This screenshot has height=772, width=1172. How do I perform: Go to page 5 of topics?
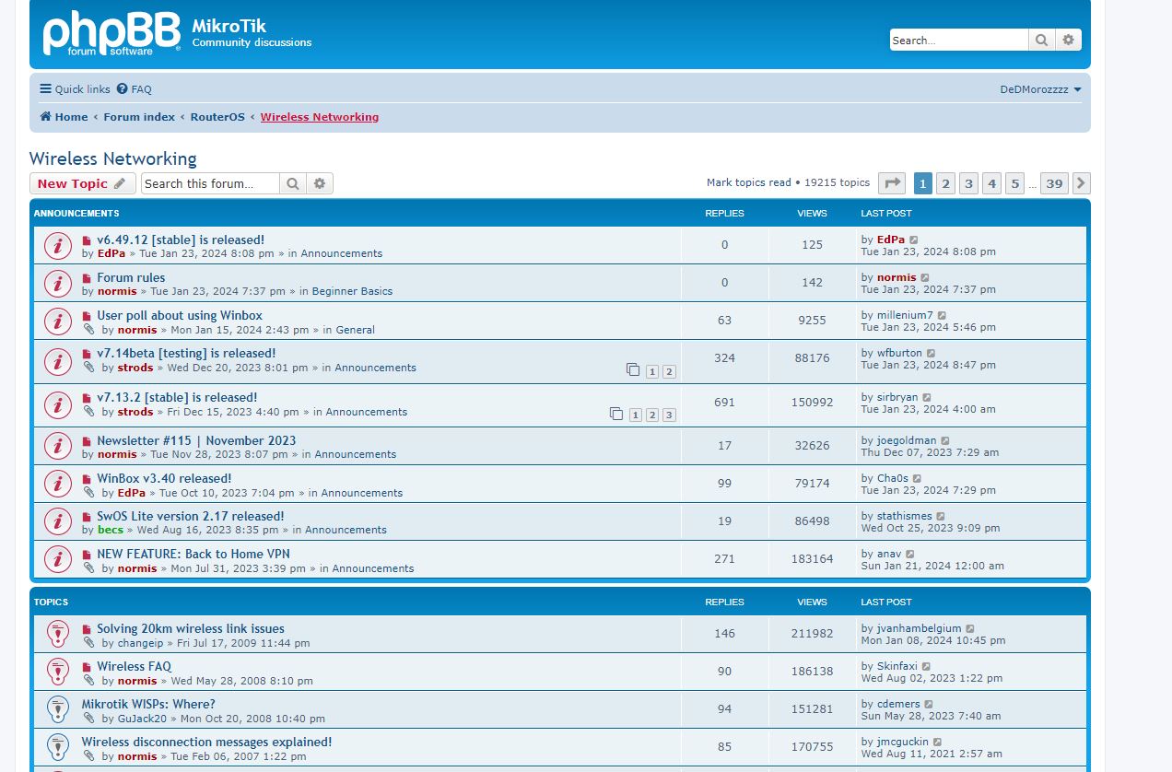[1014, 183]
